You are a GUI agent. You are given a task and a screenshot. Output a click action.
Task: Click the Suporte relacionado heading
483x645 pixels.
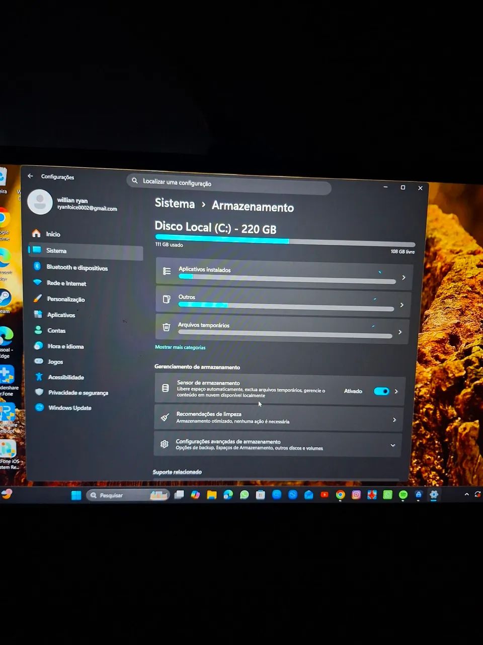pyautogui.click(x=177, y=472)
